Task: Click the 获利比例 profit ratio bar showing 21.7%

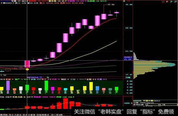Action: pos(162,105)
